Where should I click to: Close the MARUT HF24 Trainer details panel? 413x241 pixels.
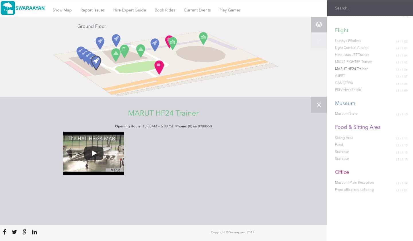[319, 105]
